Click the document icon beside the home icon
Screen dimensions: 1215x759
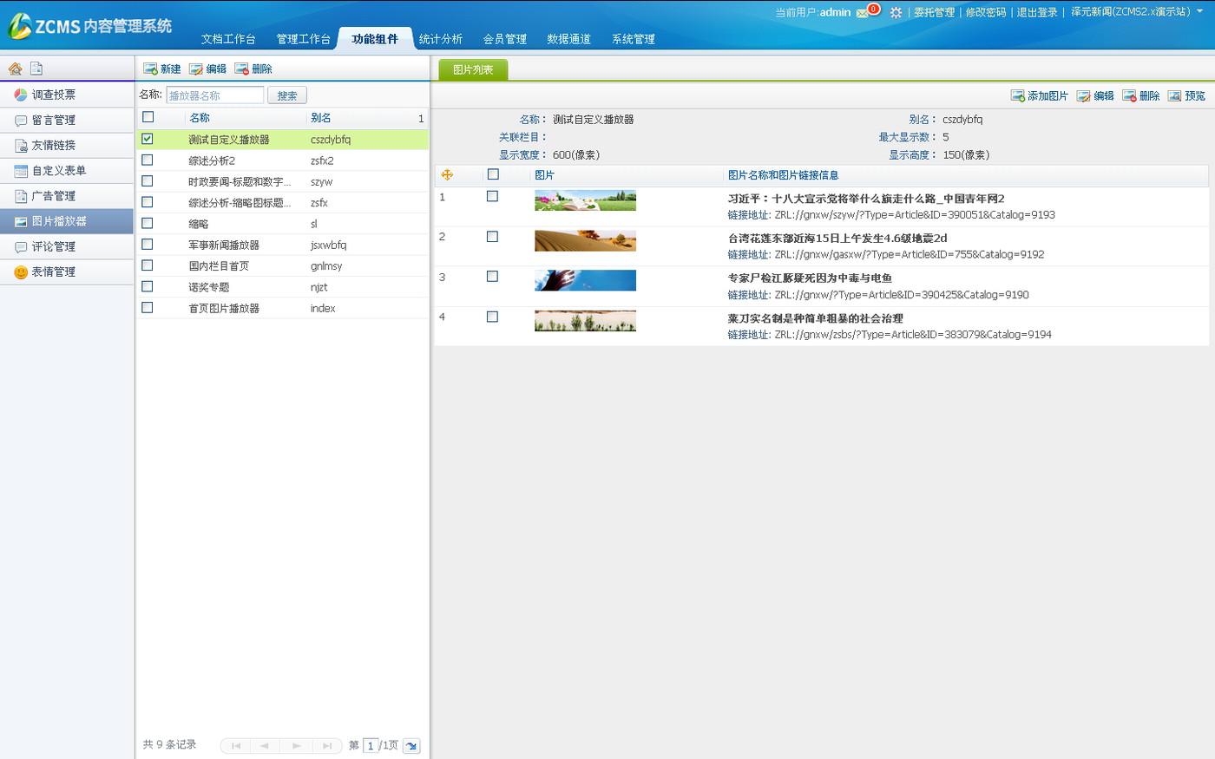pyautogui.click(x=36, y=69)
